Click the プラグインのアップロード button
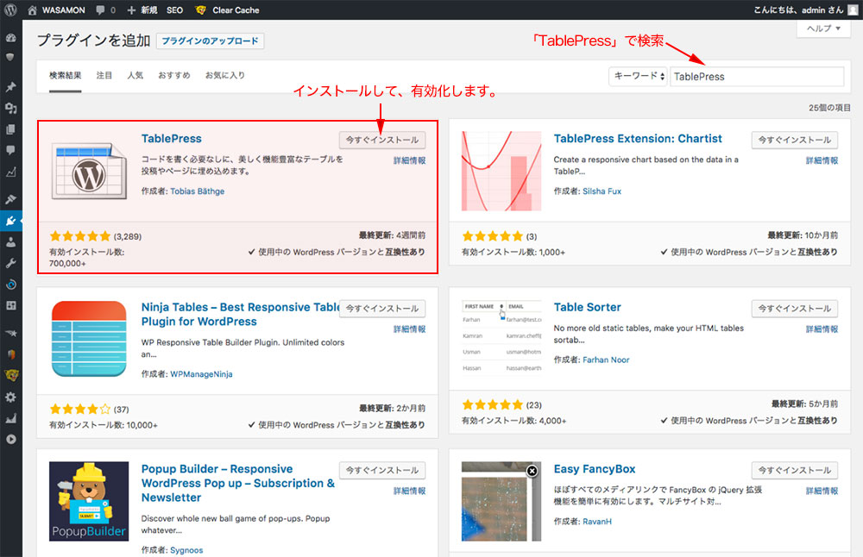863x557 pixels. point(210,41)
